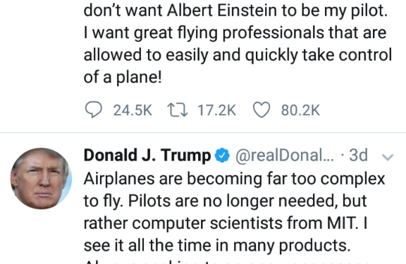The image size is (406, 264).
Task: Click the 3d timestamp
Action: pos(358,156)
